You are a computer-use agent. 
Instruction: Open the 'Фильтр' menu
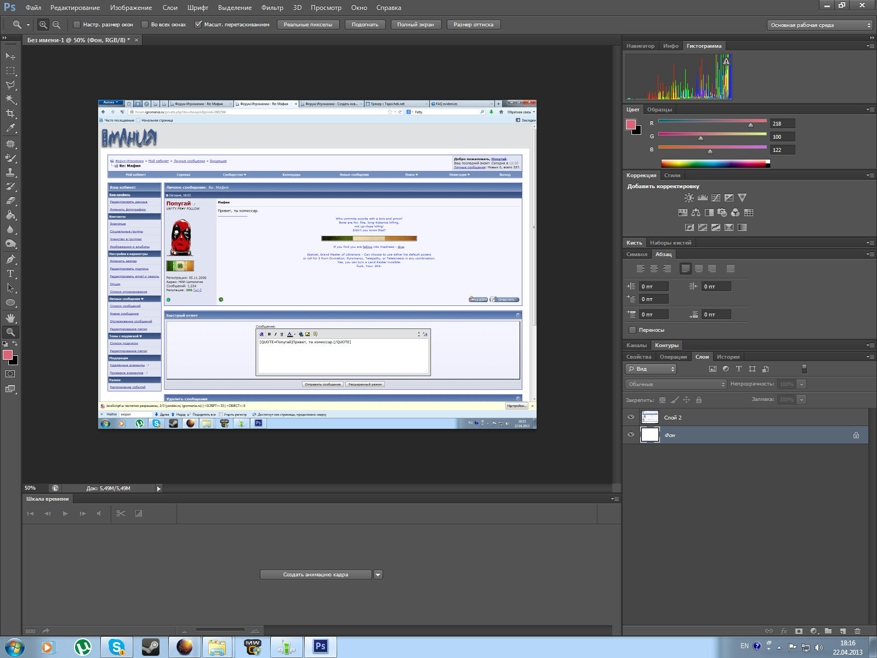272,8
